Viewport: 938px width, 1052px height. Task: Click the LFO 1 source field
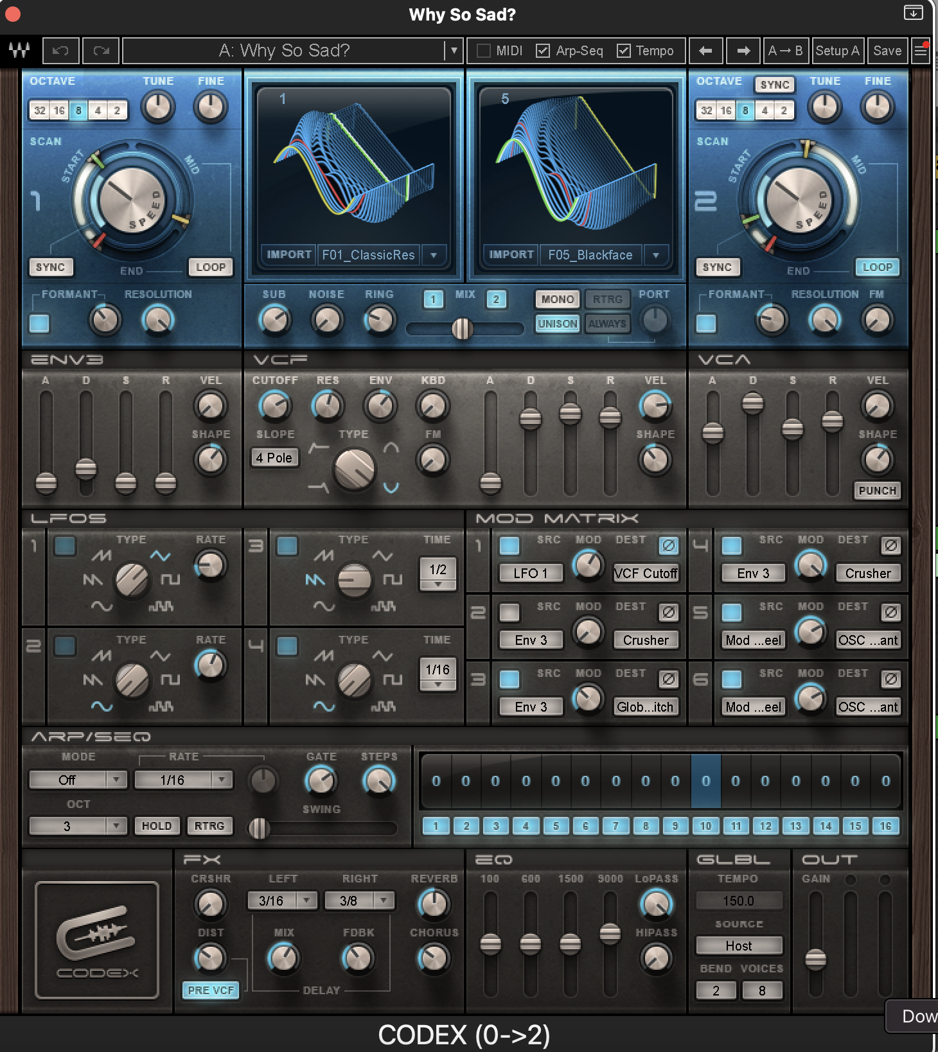(x=531, y=574)
